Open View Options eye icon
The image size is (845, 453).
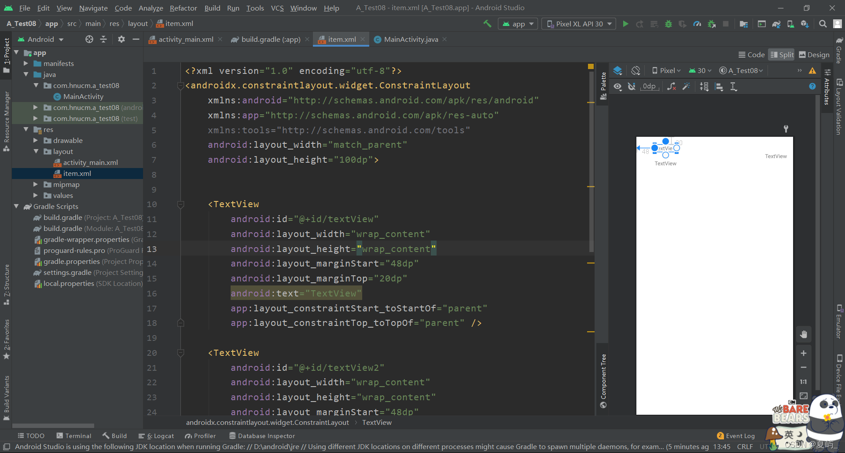(617, 87)
